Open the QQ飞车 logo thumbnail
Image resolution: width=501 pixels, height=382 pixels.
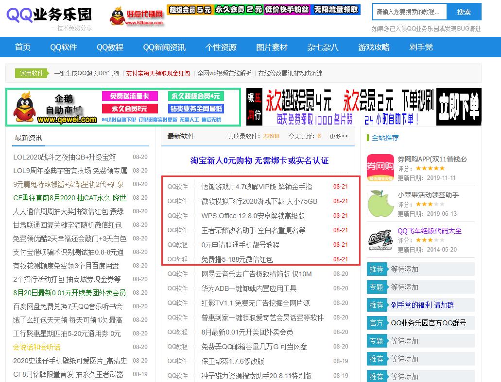[x=380, y=239]
